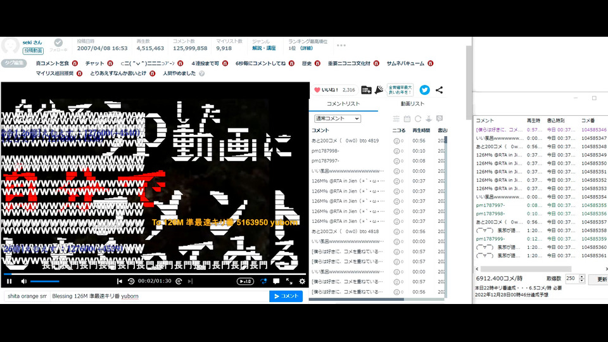Open the 重要ニコニコ文化財 tag
This screenshot has height=342, width=608.
[349, 63]
